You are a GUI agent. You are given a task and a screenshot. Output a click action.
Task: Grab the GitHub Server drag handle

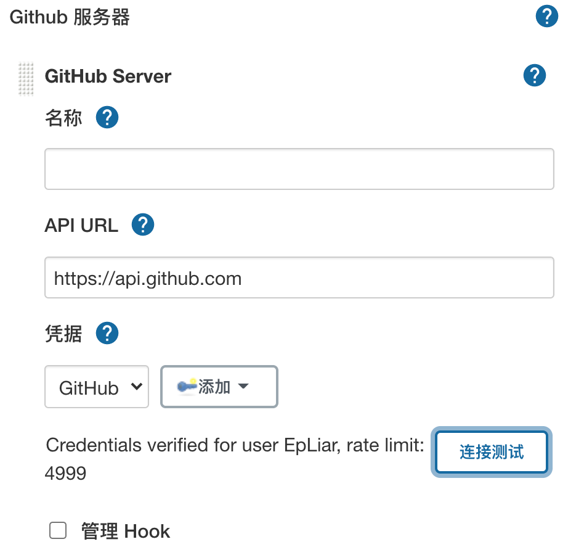[26, 79]
